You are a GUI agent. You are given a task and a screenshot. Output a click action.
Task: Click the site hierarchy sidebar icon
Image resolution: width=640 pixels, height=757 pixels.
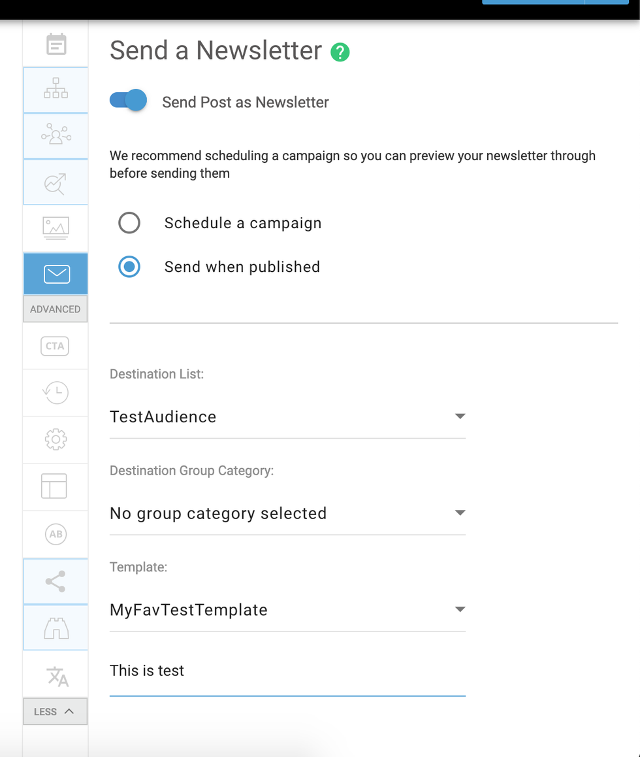(56, 89)
